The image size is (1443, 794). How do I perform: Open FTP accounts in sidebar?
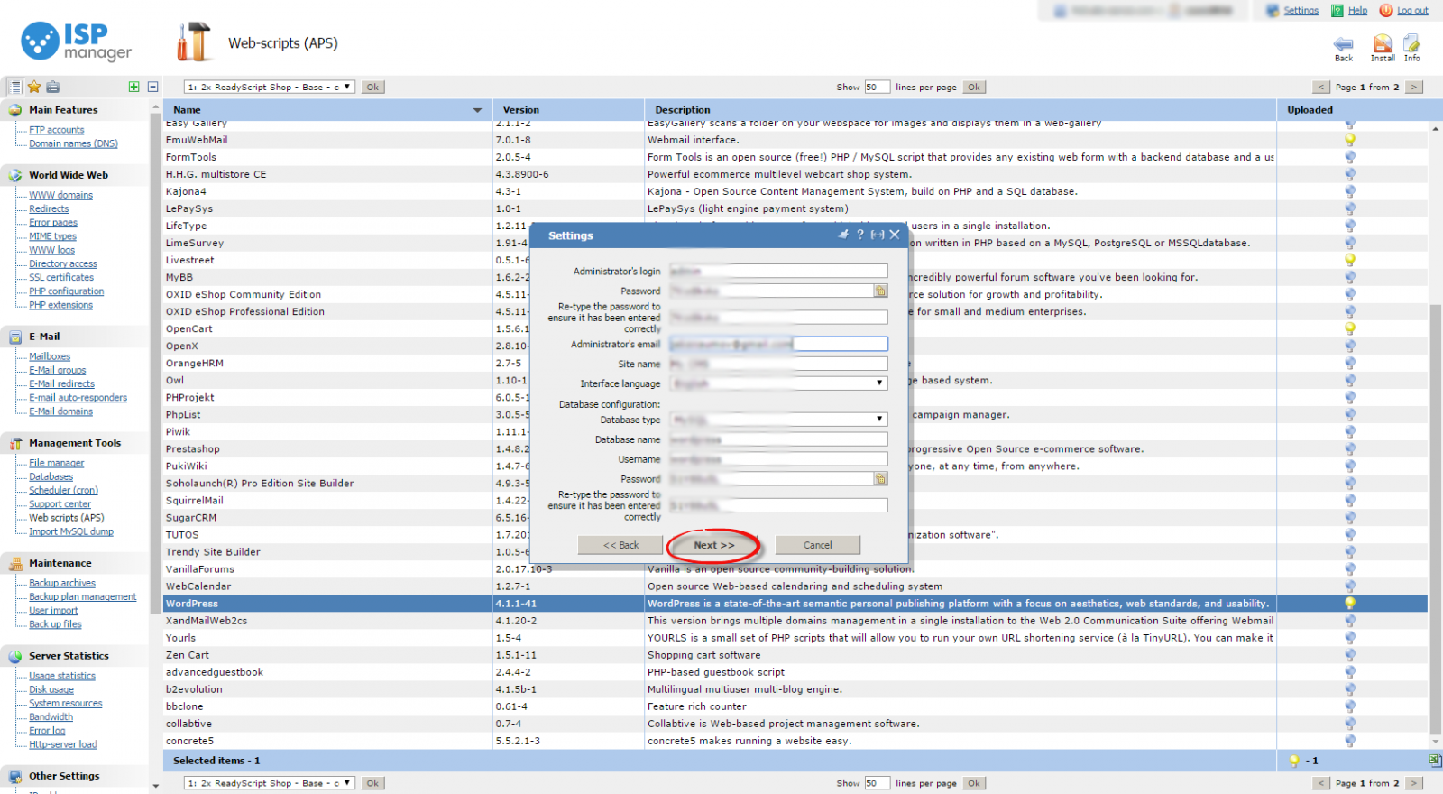(56, 130)
